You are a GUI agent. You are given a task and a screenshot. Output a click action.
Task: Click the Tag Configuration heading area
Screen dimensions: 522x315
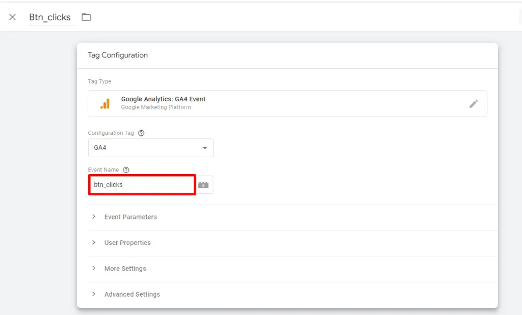tap(118, 55)
